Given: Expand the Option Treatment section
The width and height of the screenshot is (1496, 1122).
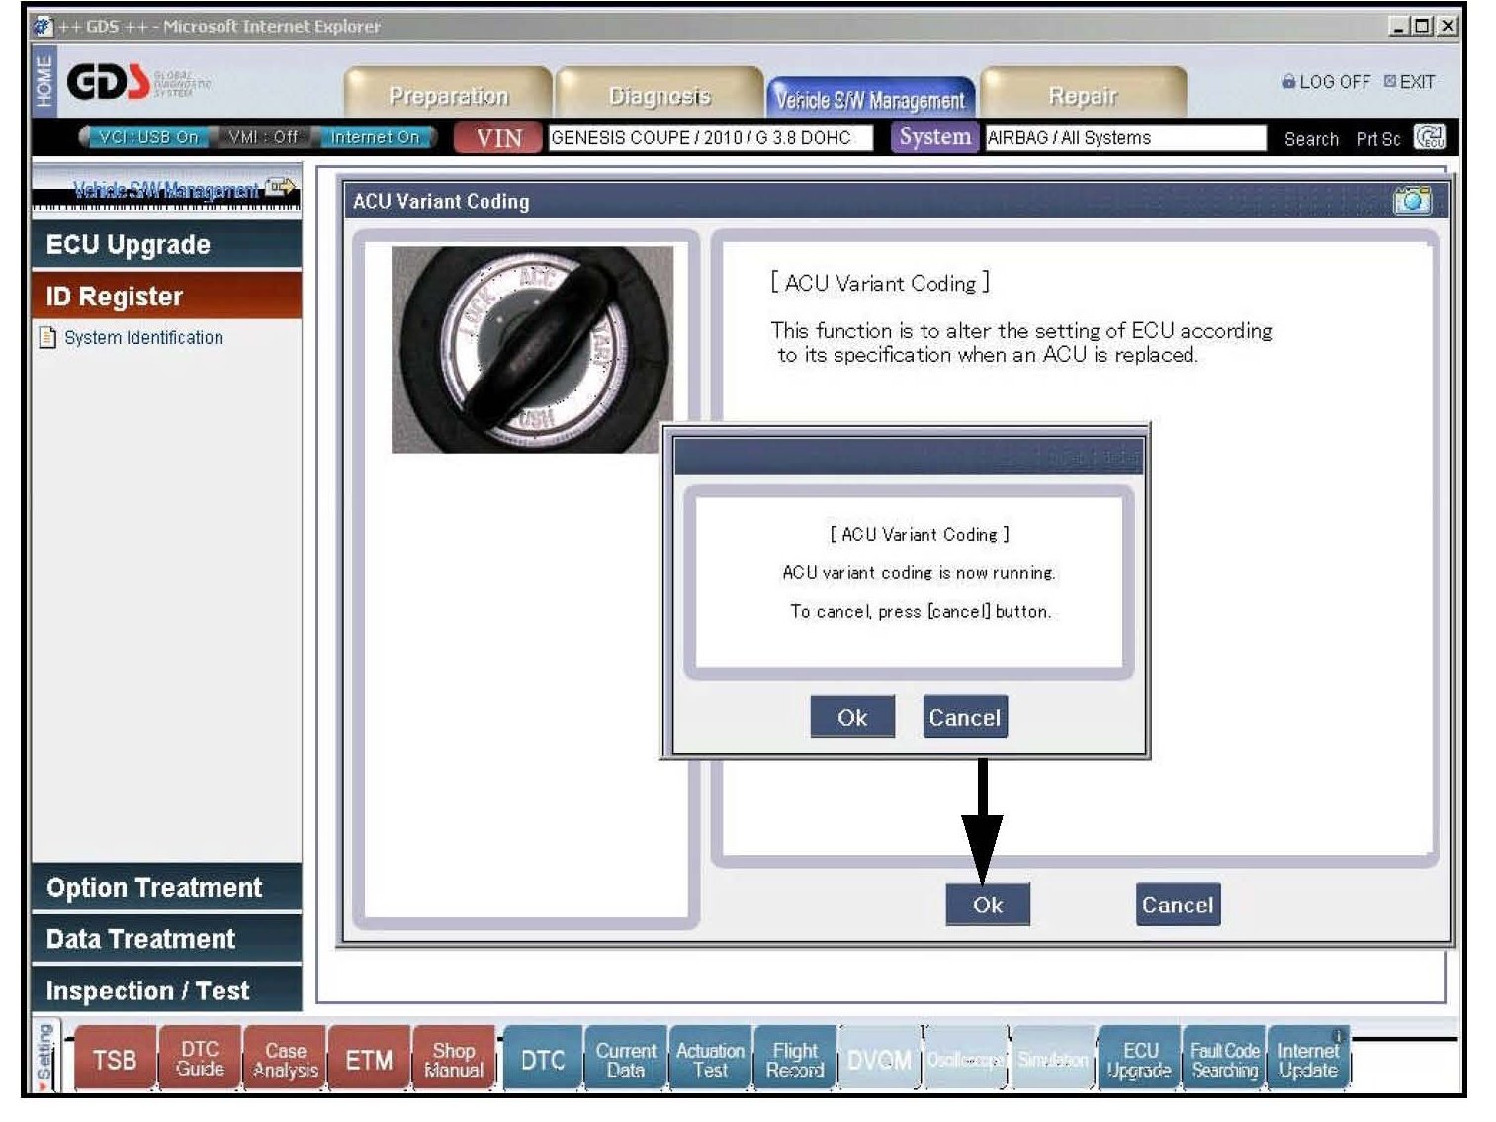Looking at the screenshot, I should point(166,887).
